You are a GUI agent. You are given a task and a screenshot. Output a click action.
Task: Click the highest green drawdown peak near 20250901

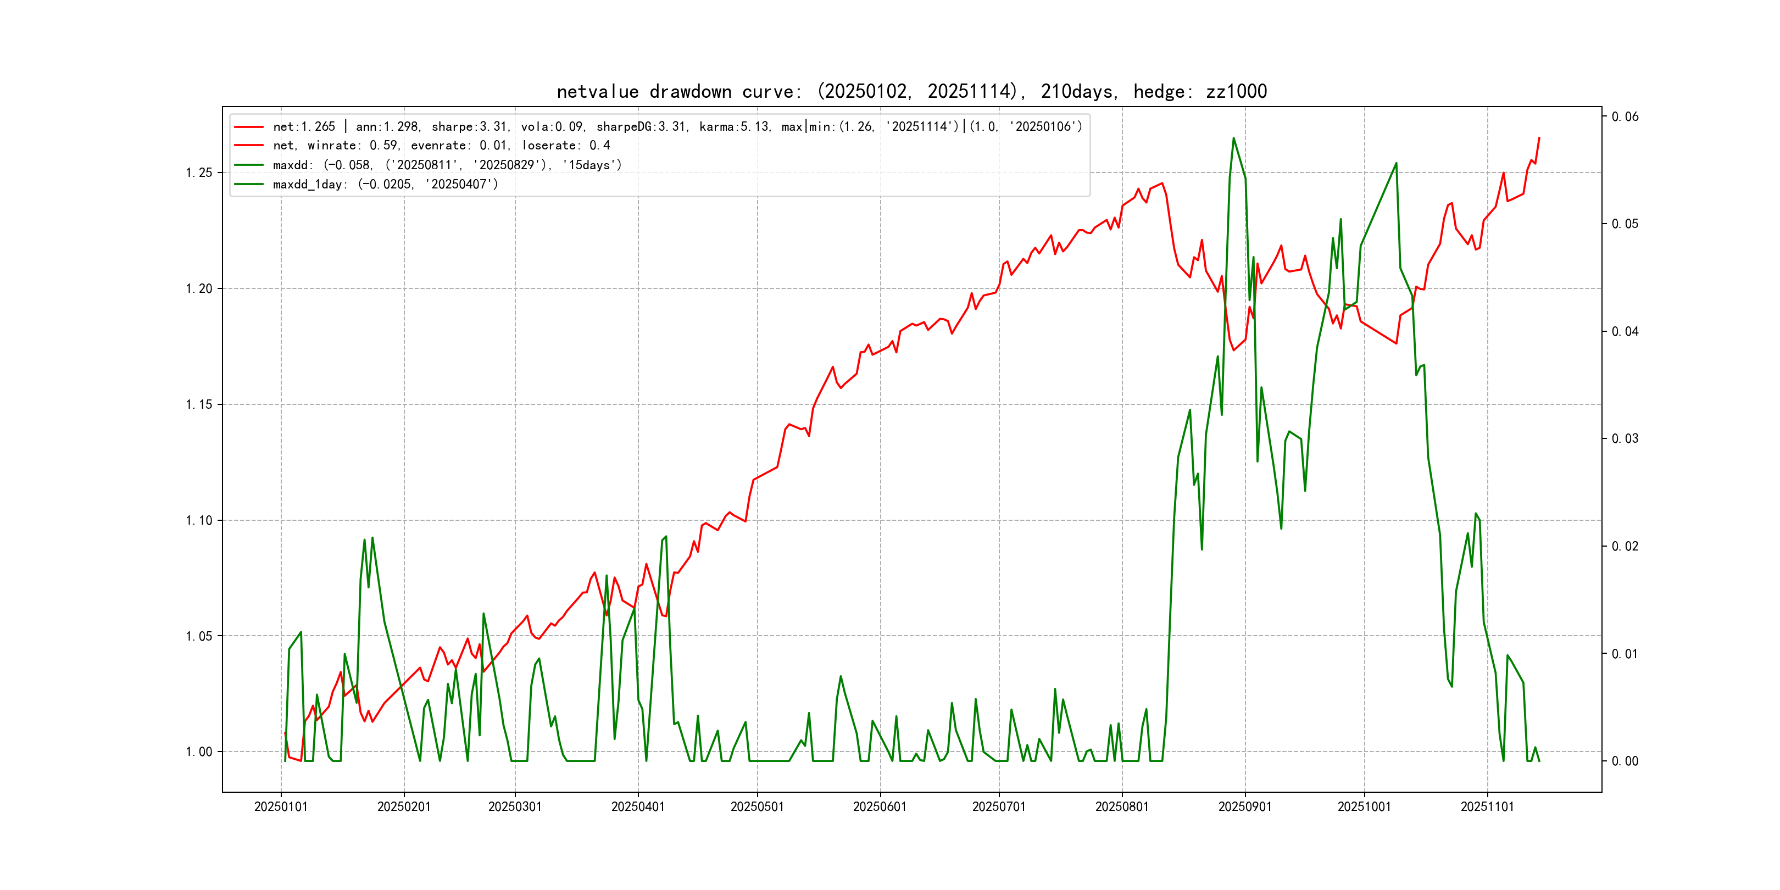tap(1233, 138)
